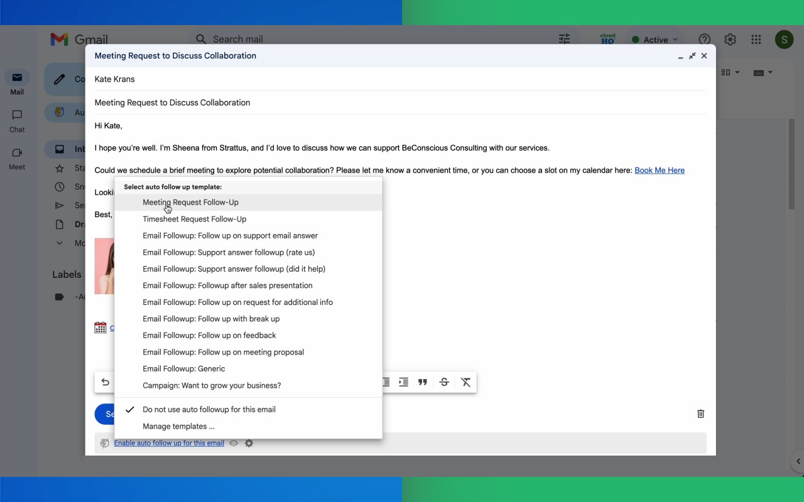Open the Active status dropdown
The width and height of the screenshot is (804, 502).
(x=655, y=40)
